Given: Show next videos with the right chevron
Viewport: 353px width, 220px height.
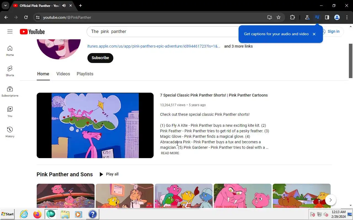Looking at the screenshot, I should [330, 200].
